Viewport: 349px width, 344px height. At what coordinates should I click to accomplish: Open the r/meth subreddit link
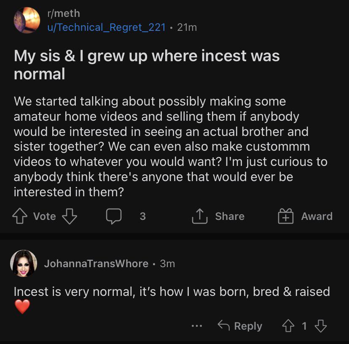63,14
